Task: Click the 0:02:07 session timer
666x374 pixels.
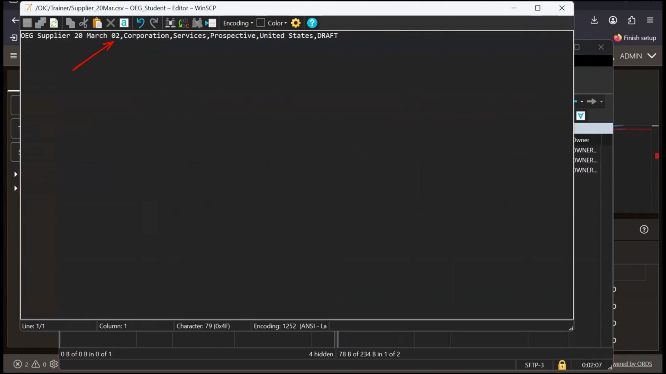Action: [x=592, y=365]
